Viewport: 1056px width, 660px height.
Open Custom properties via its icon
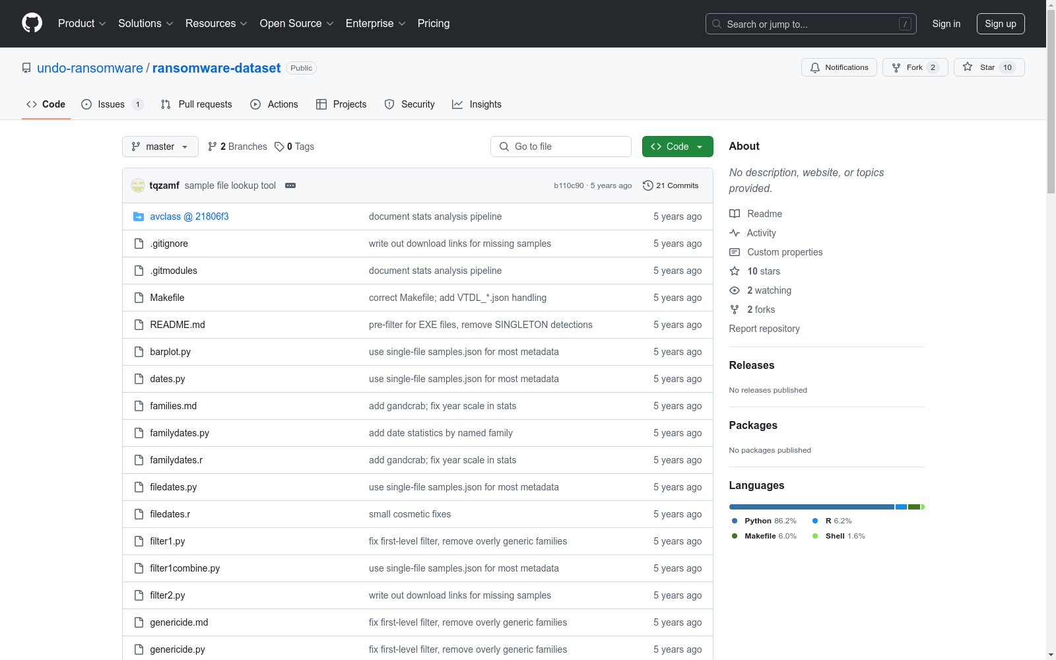[x=735, y=252]
